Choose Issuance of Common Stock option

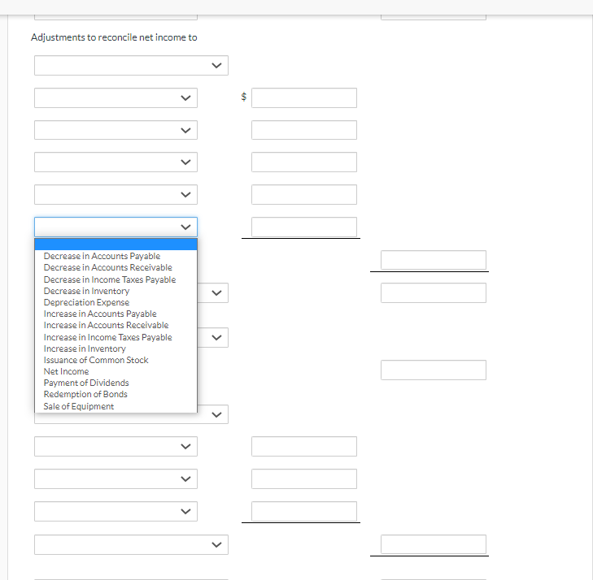(x=116, y=360)
